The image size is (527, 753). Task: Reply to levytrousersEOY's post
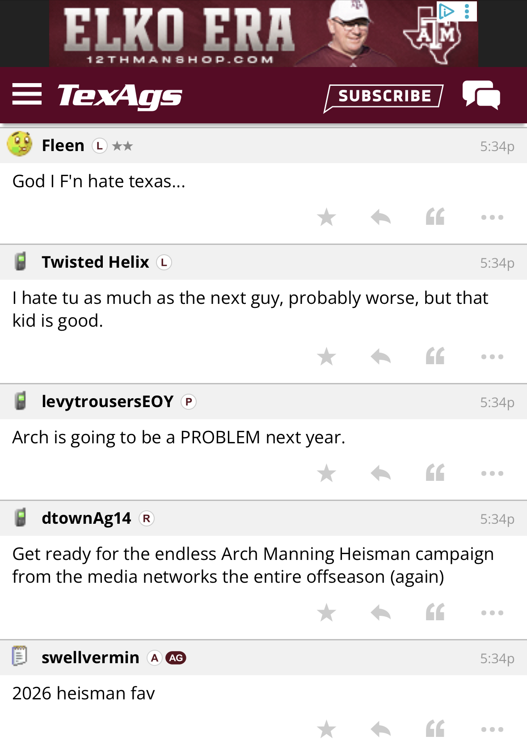point(381,473)
